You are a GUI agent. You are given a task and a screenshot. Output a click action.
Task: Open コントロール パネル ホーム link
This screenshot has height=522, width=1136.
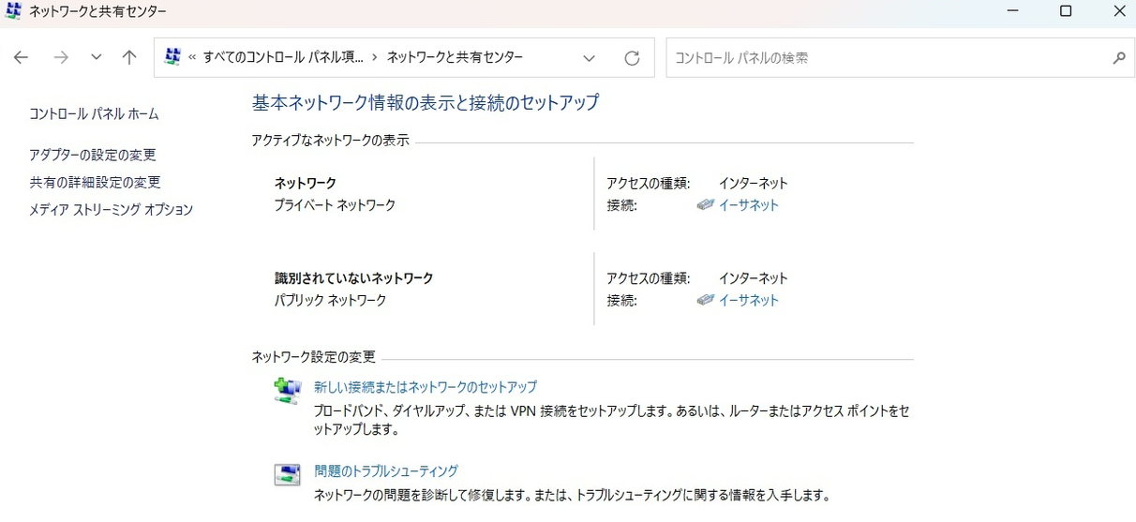click(x=94, y=114)
